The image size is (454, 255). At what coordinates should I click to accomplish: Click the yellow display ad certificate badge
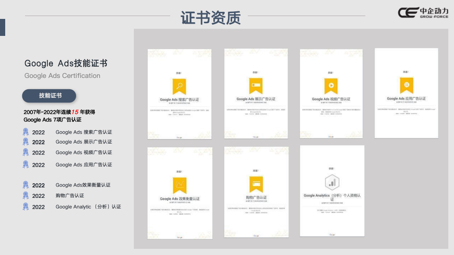(x=256, y=86)
